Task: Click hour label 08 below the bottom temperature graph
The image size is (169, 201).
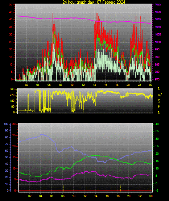Action: tap(63, 196)
